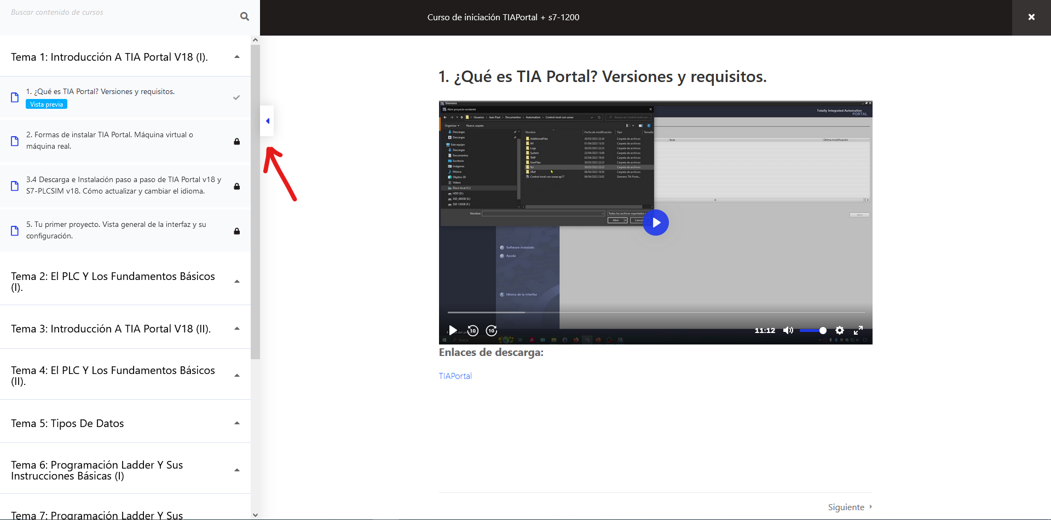Click the course title in top bar

[x=503, y=17]
